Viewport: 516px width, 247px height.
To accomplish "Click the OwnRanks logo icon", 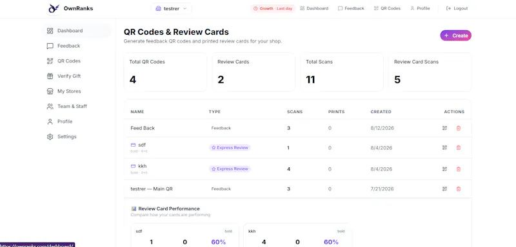I will 54,8.
